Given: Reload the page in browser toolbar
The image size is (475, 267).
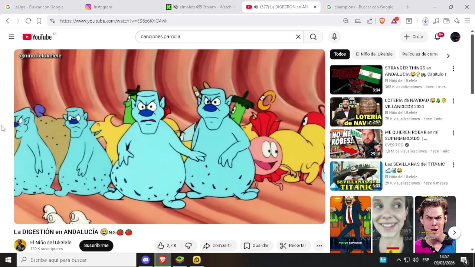Looking at the screenshot, I should [x=28, y=21].
